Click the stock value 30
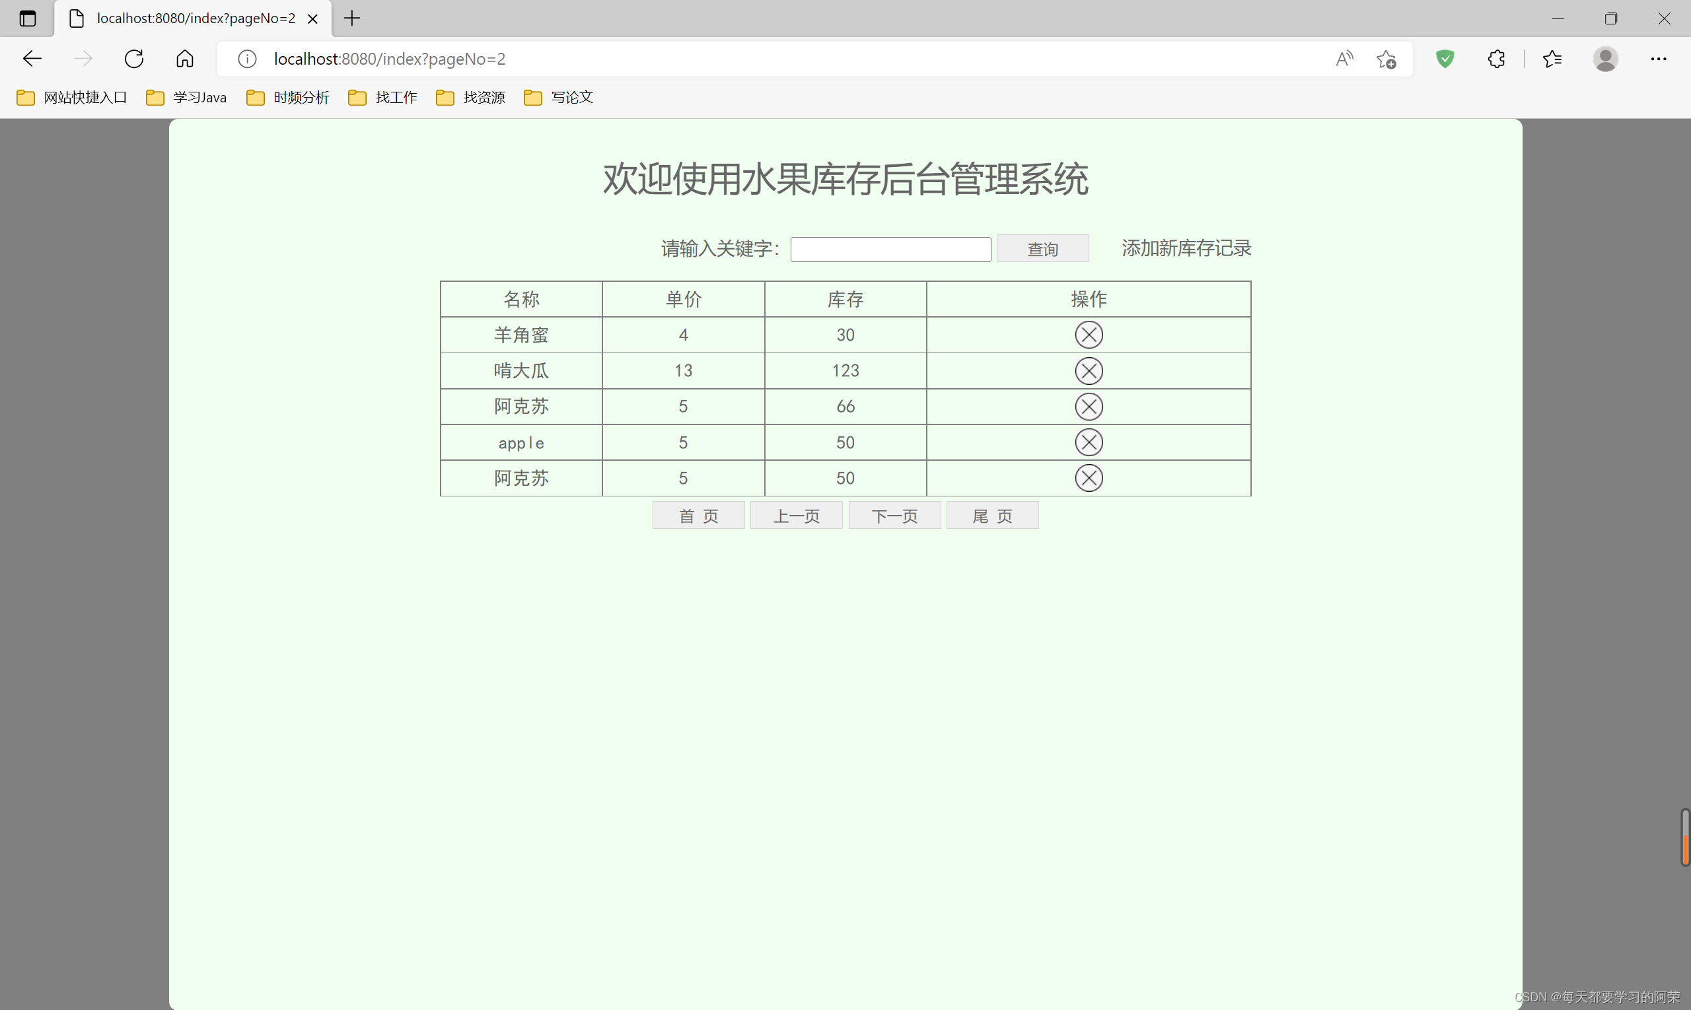The height and width of the screenshot is (1010, 1691). pos(845,335)
